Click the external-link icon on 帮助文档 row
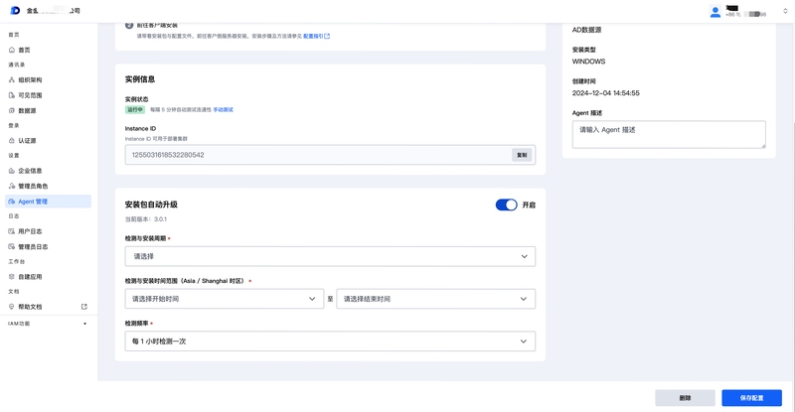Image resolution: width=795 pixels, height=412 pixels. (84, 307)
